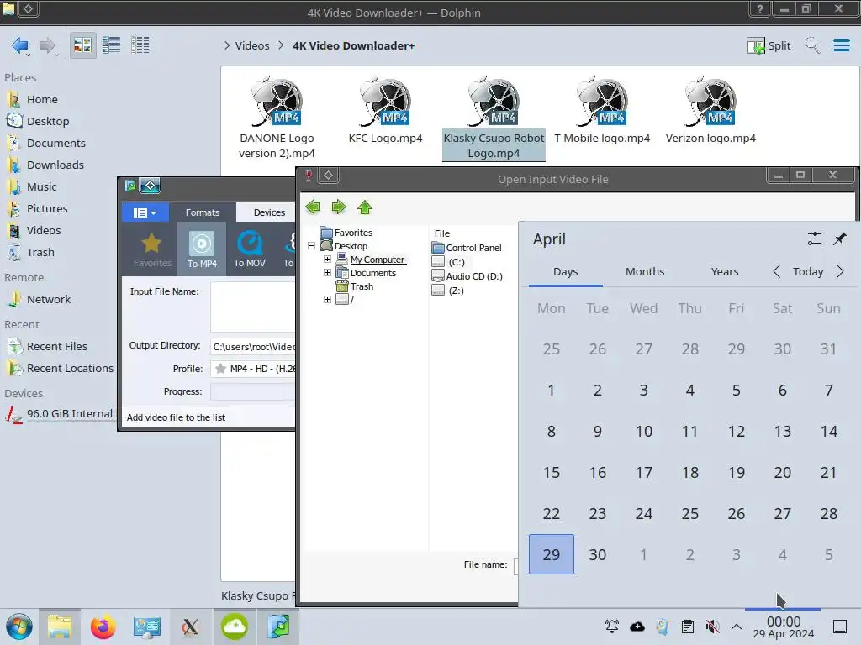
Task: Switch to Formats tab in converter
Action: 202,212
